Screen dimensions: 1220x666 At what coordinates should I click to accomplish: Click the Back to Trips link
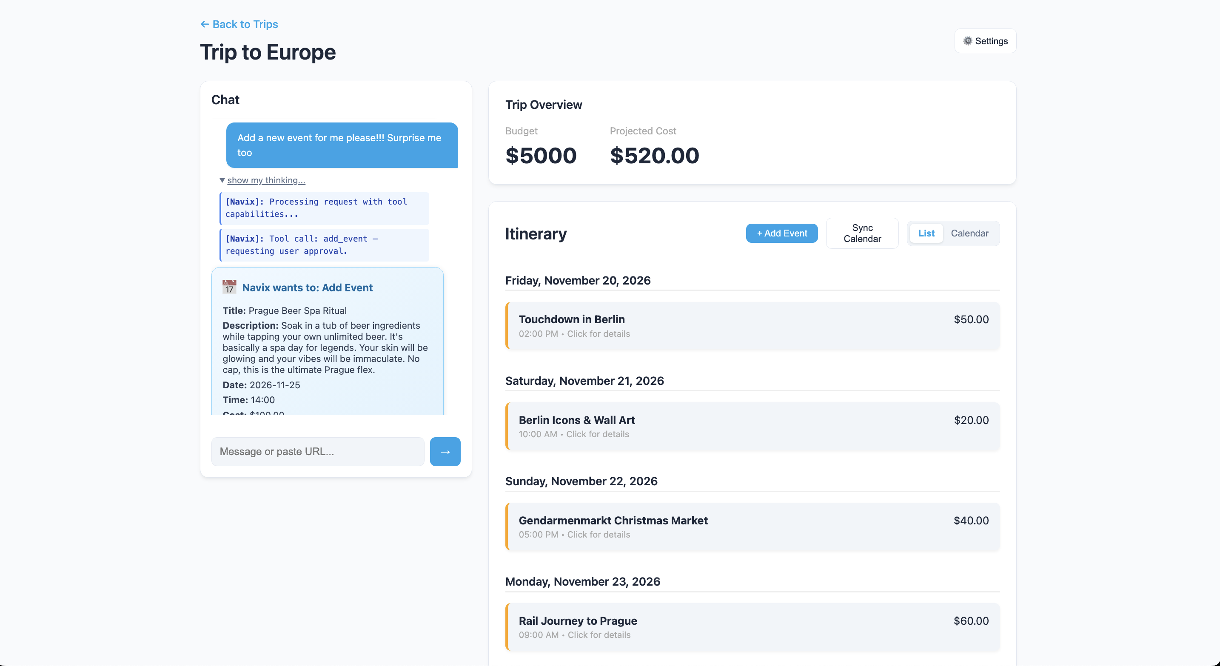pos(245,24)
